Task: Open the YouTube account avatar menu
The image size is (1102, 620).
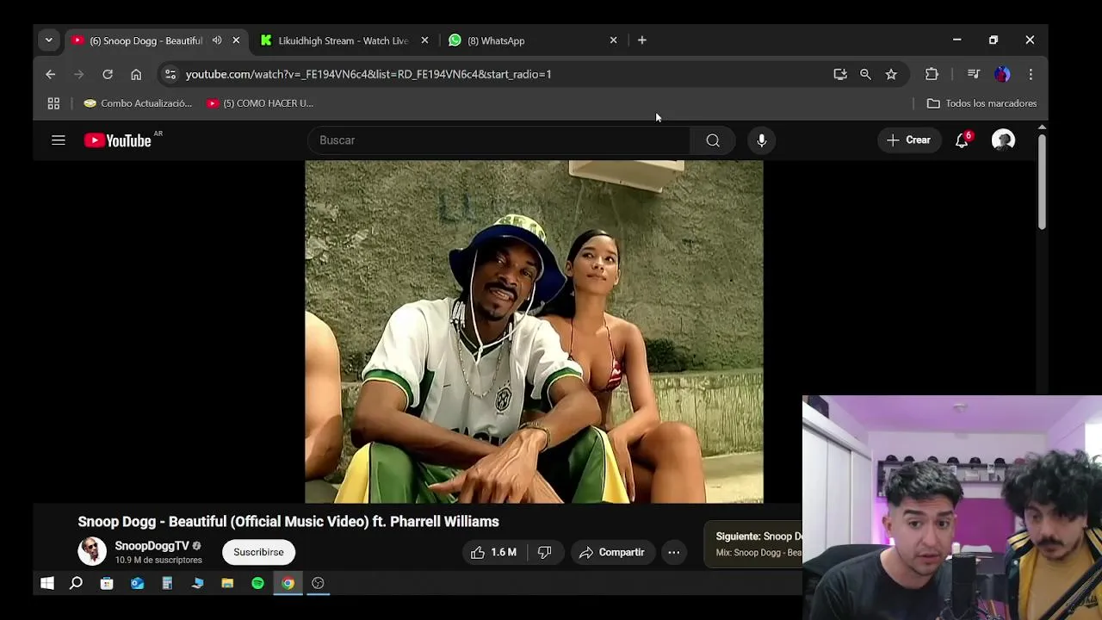Action: (x=1003, y=140)
